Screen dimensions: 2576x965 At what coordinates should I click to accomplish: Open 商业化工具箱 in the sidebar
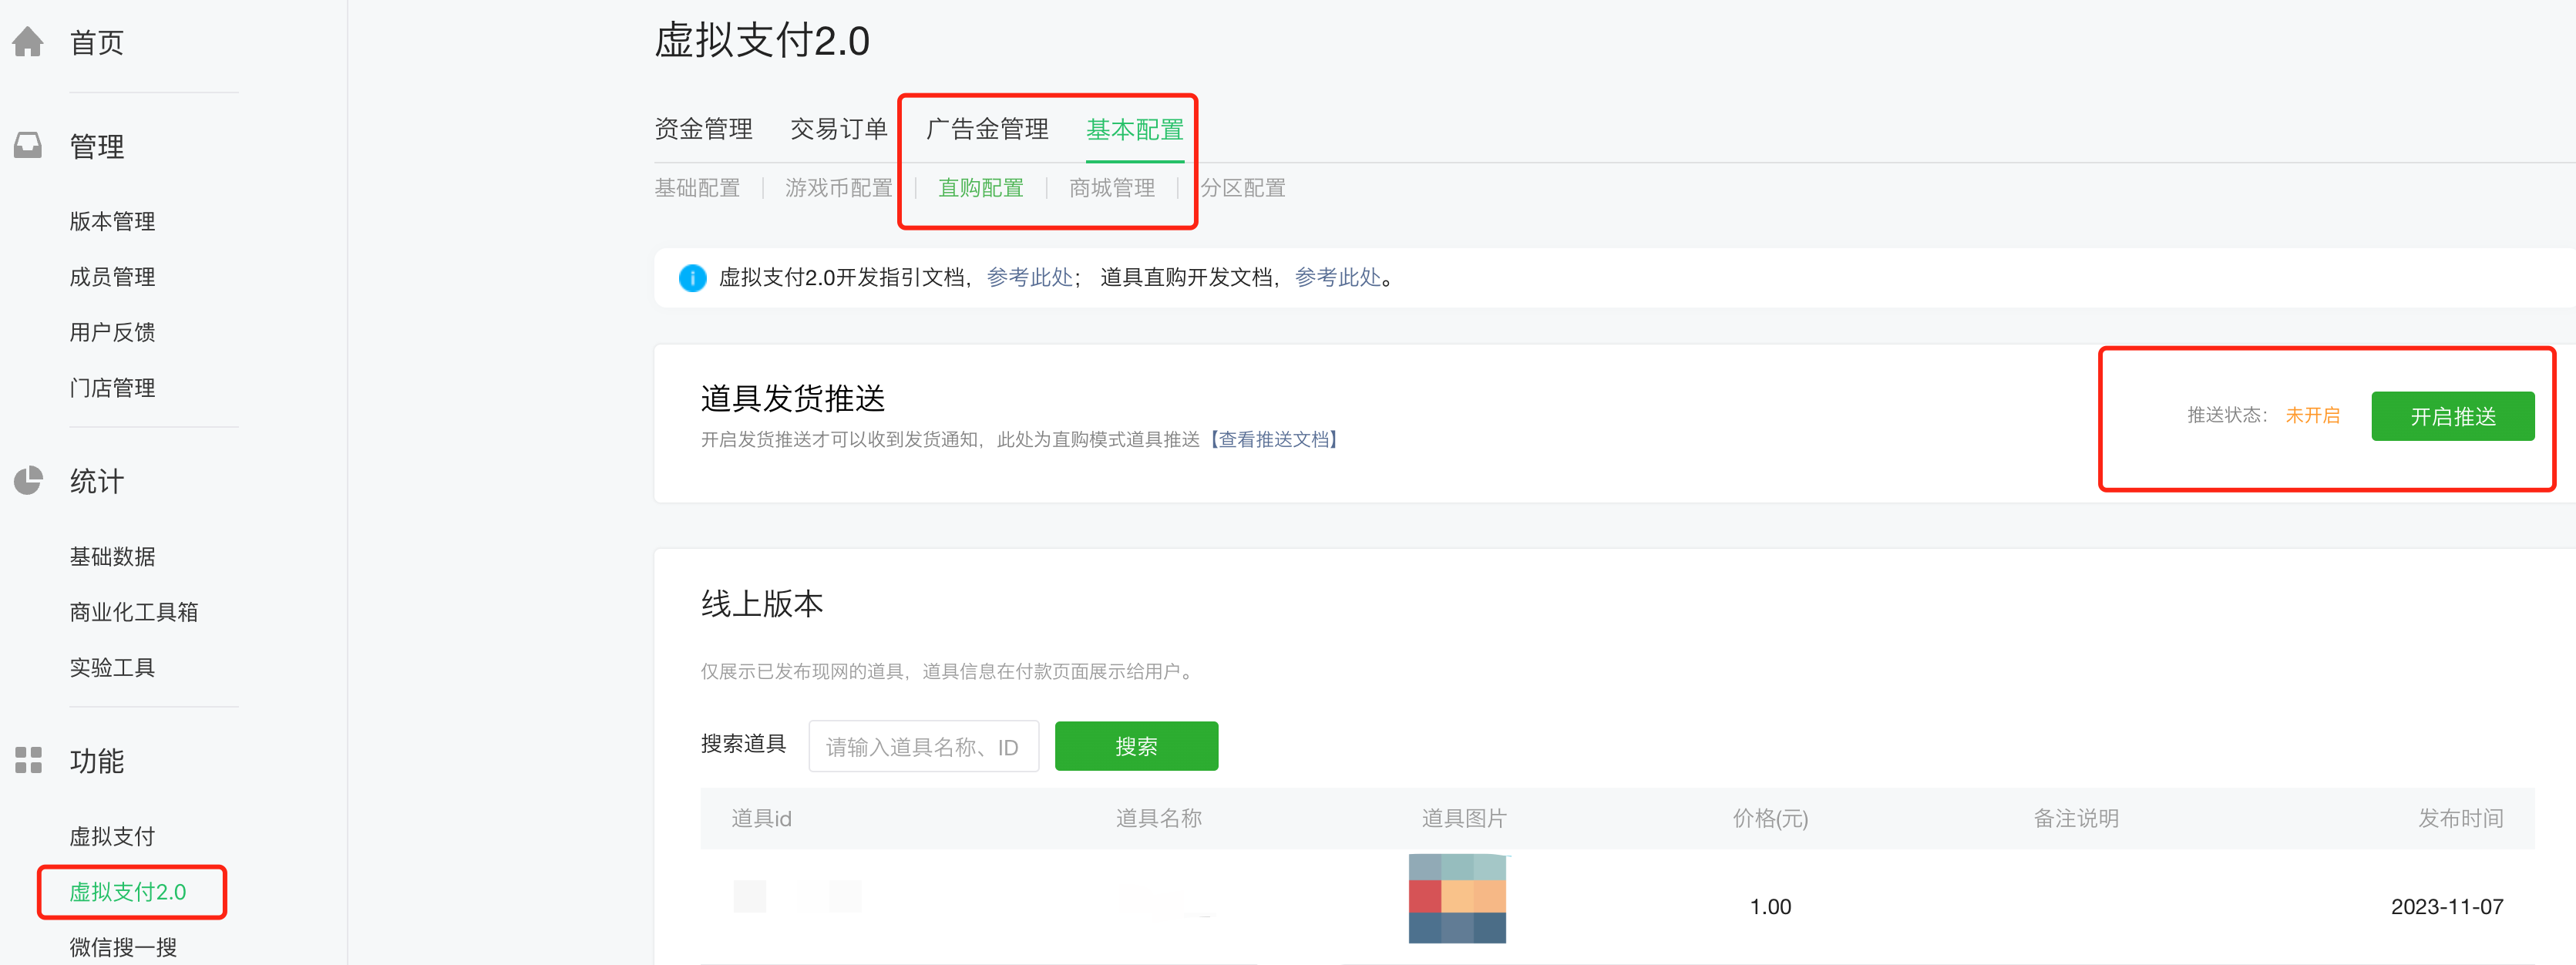[x=134, y=612]
